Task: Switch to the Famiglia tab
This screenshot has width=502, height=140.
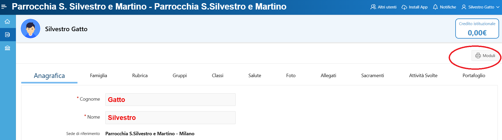Action: point(98,76)
